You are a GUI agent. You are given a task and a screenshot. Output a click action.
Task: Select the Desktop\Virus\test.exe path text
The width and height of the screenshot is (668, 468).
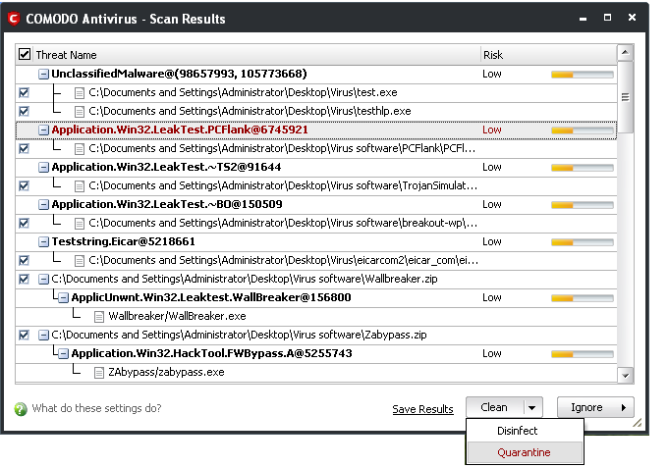point(243,92)
